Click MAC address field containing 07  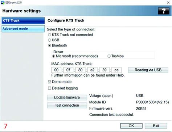68,70
